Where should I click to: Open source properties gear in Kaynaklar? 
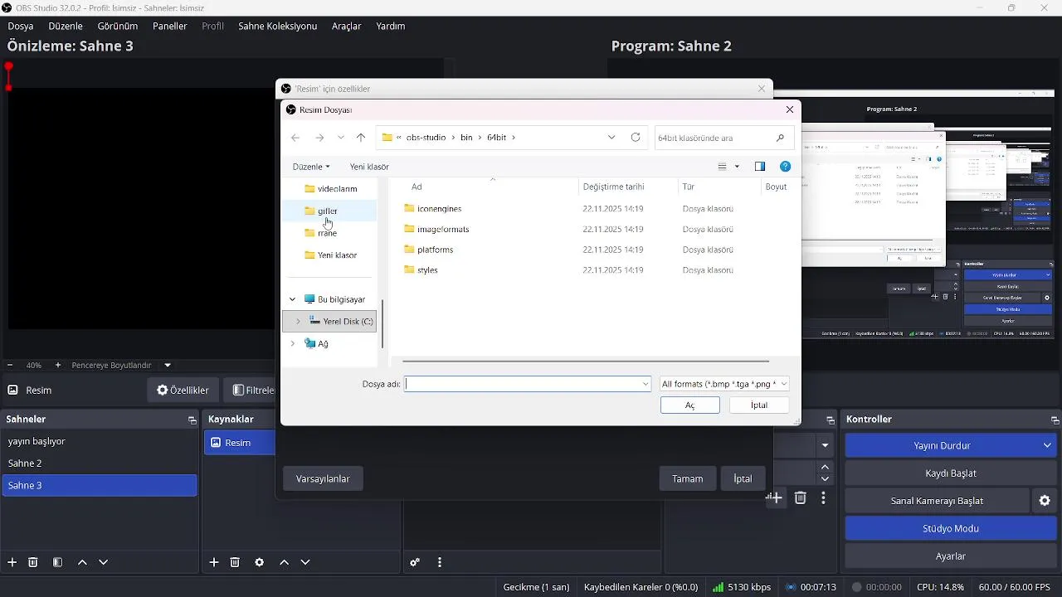coord(260,562)
